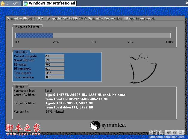Click the Symantec yin-yang logo
Viewport: 188px width, 139px height.
pos(95,125)
